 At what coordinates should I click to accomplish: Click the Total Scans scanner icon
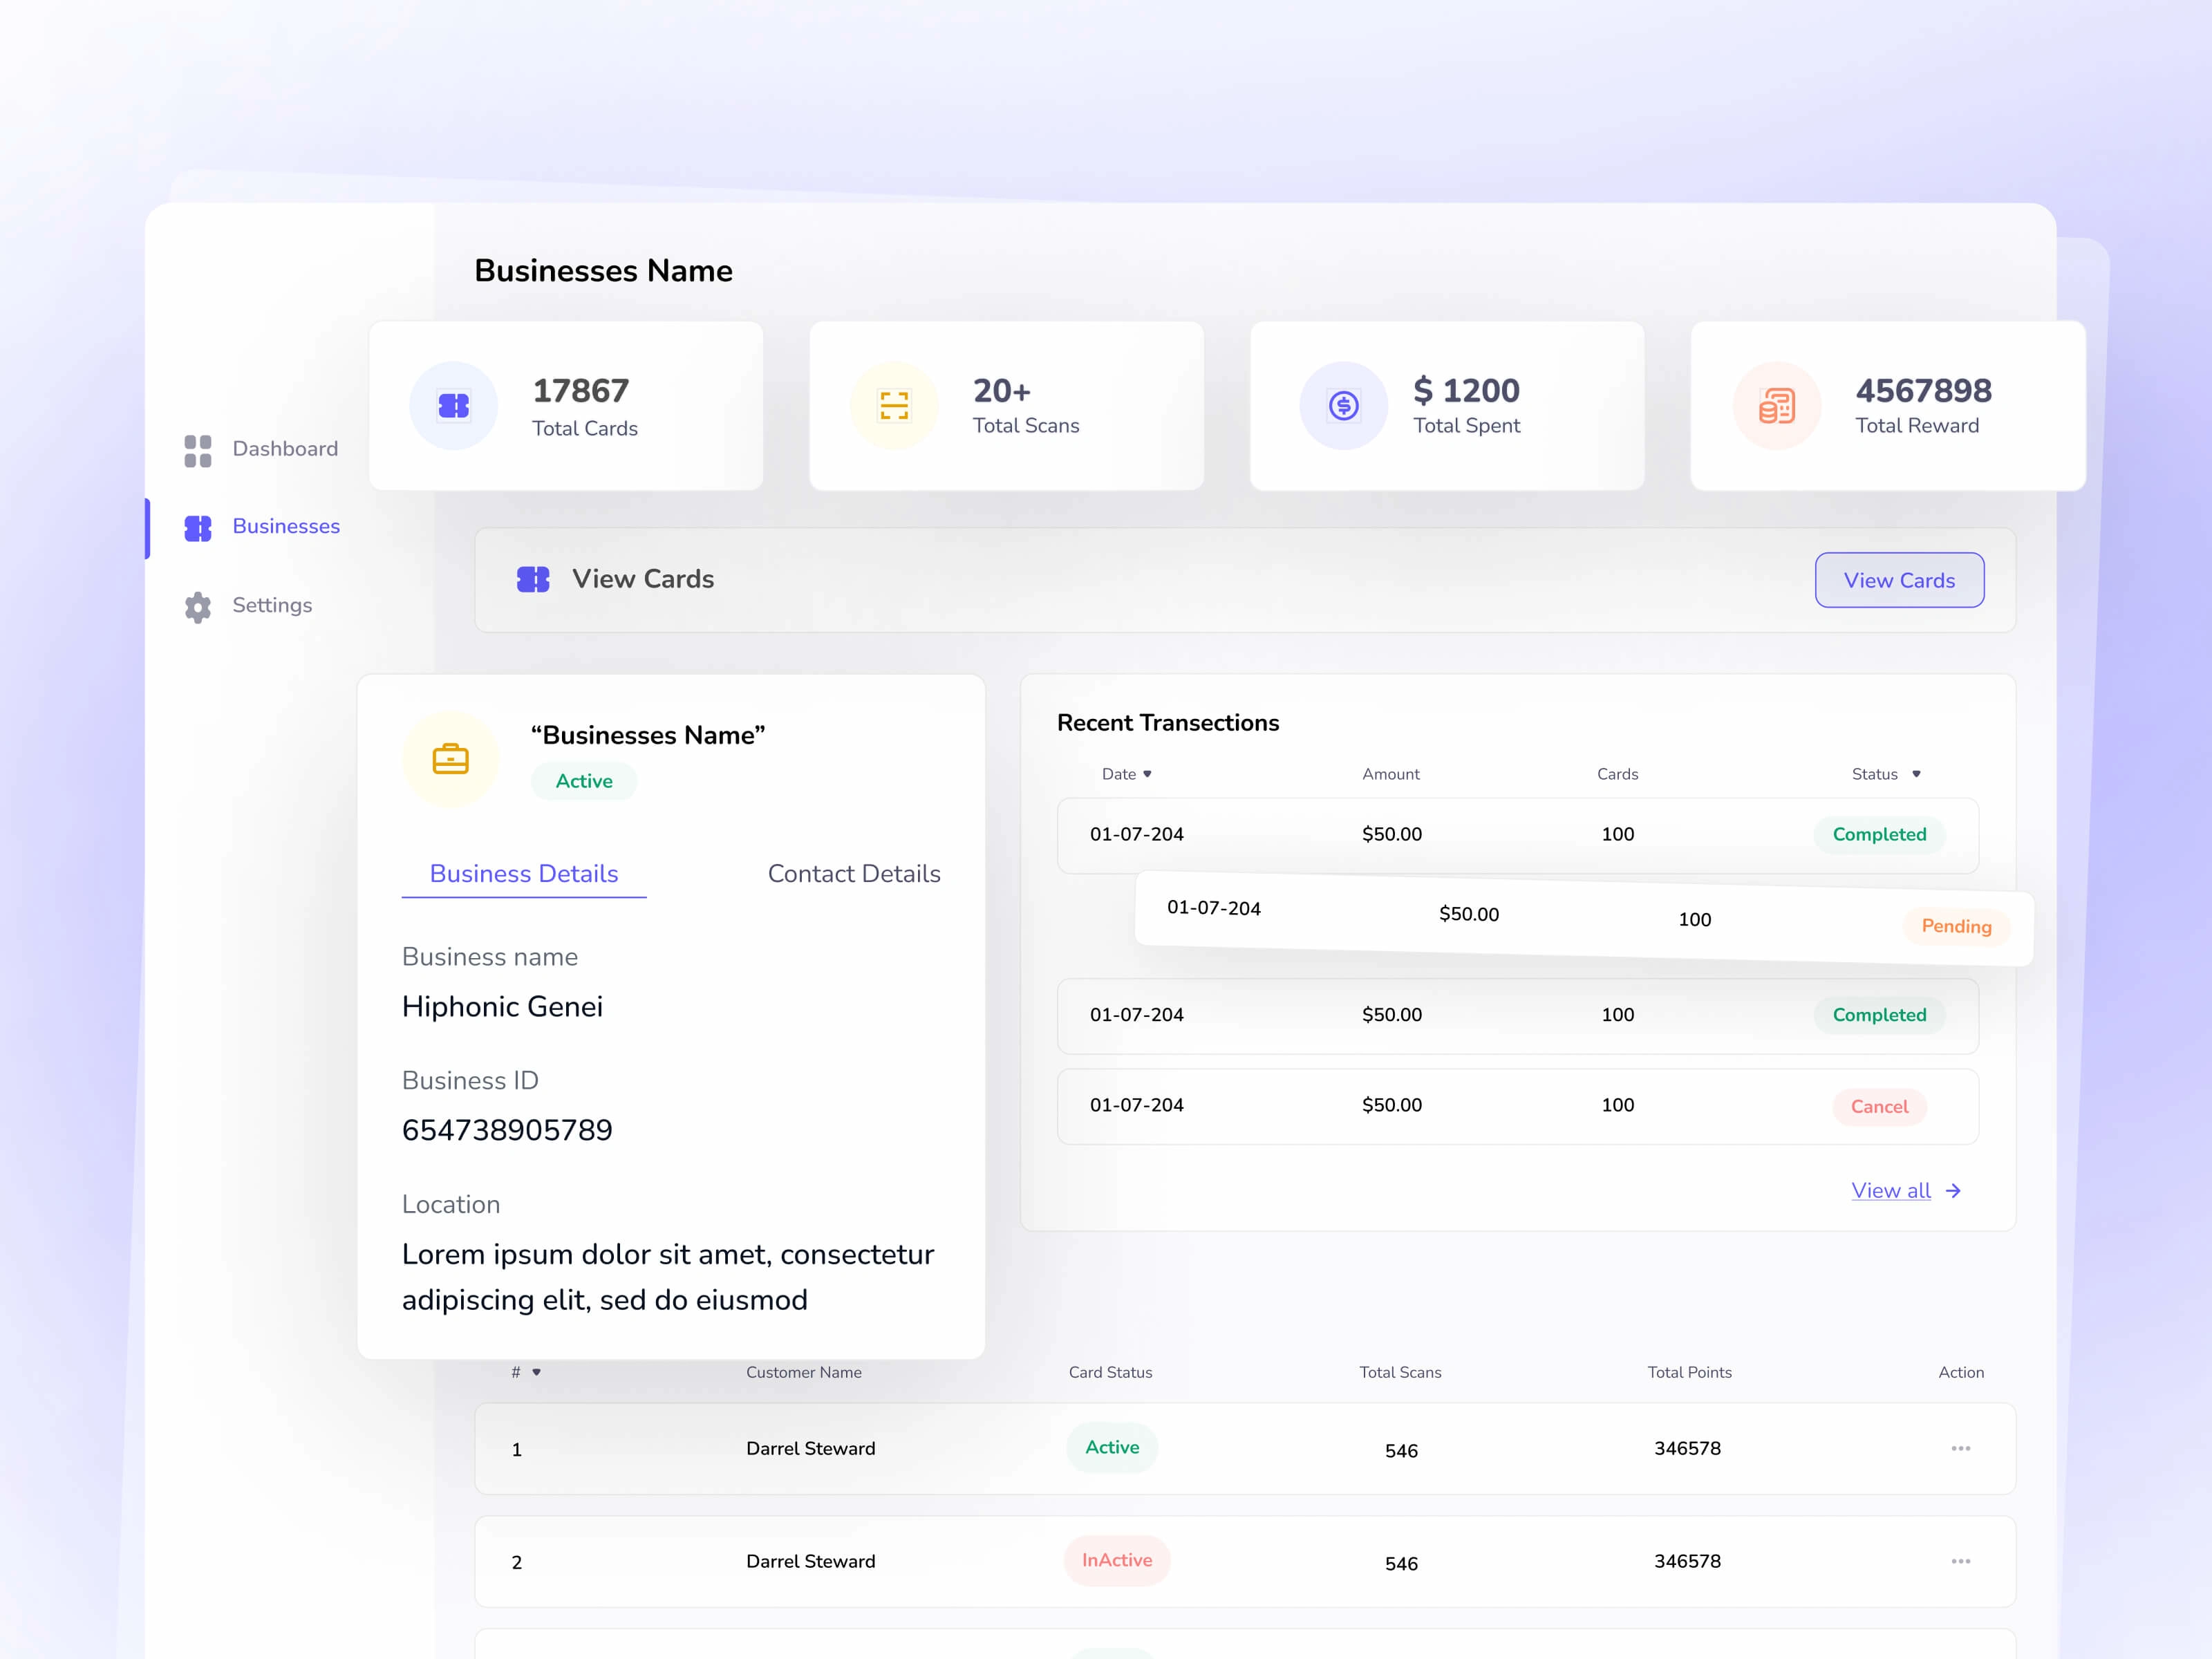(x=894, y=405)
